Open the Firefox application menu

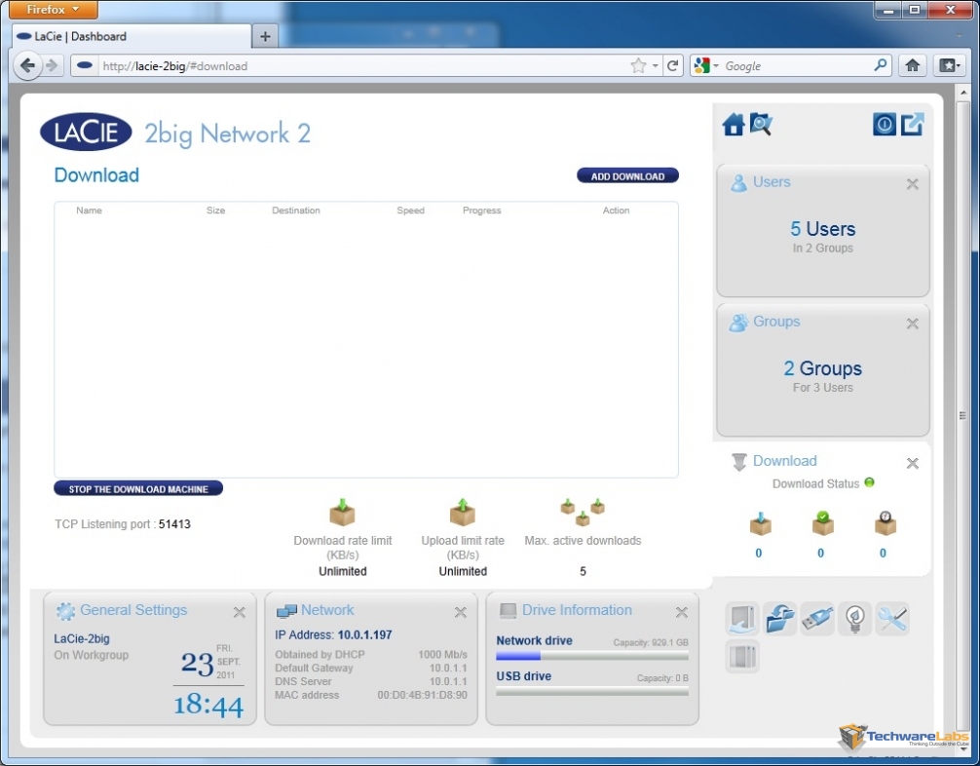click(x=54, y=10)
